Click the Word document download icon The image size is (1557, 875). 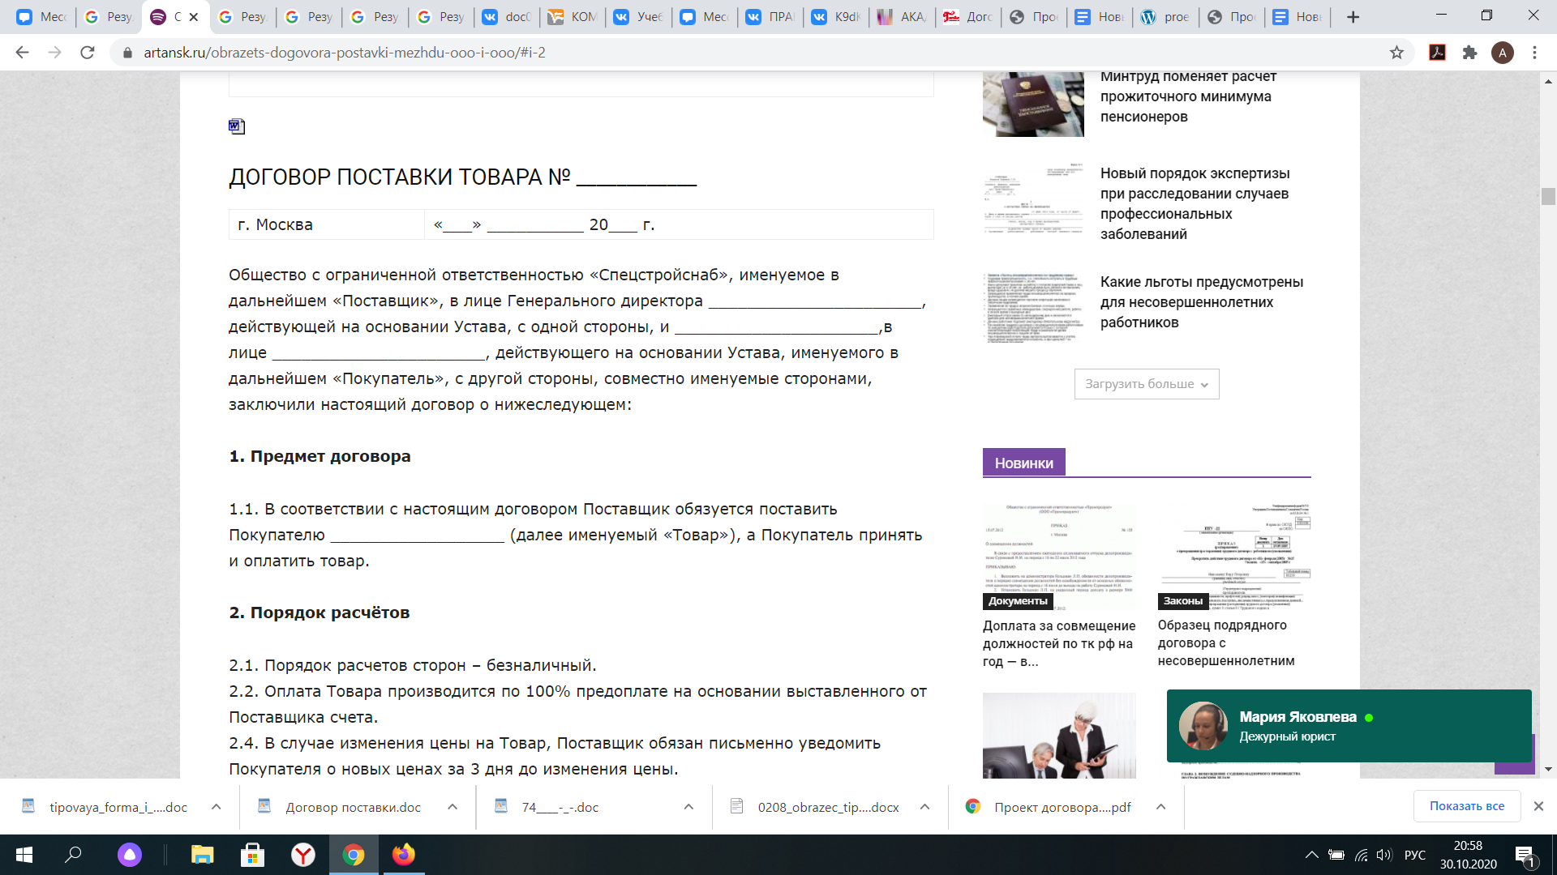pos(237,126)
